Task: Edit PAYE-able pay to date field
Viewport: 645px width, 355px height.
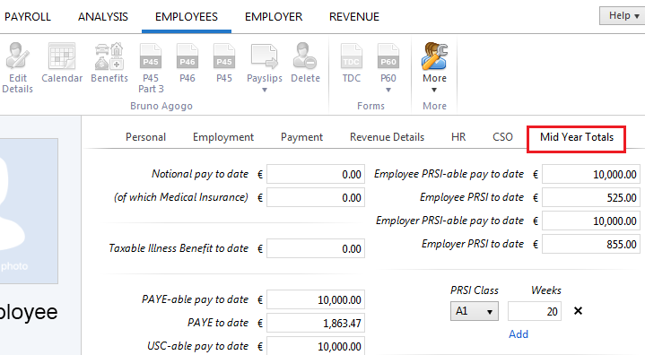Action: 316,300
